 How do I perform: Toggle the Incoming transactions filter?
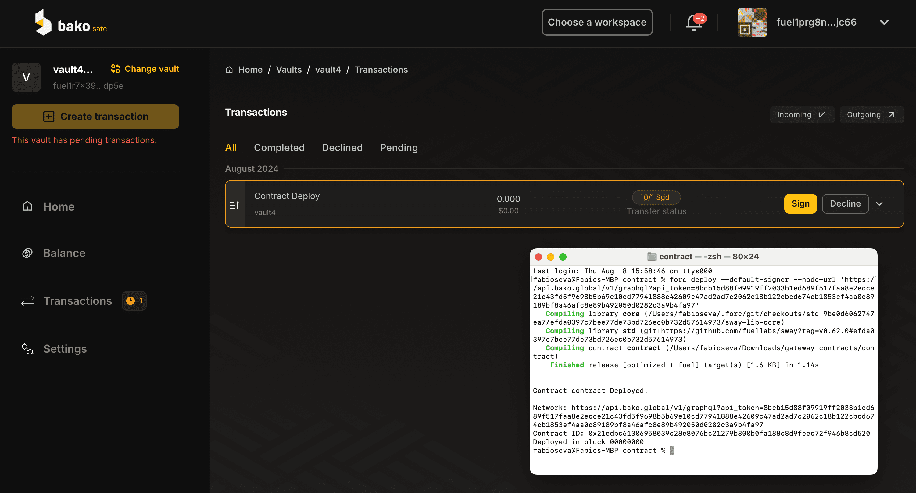click(x=801, y=115)
